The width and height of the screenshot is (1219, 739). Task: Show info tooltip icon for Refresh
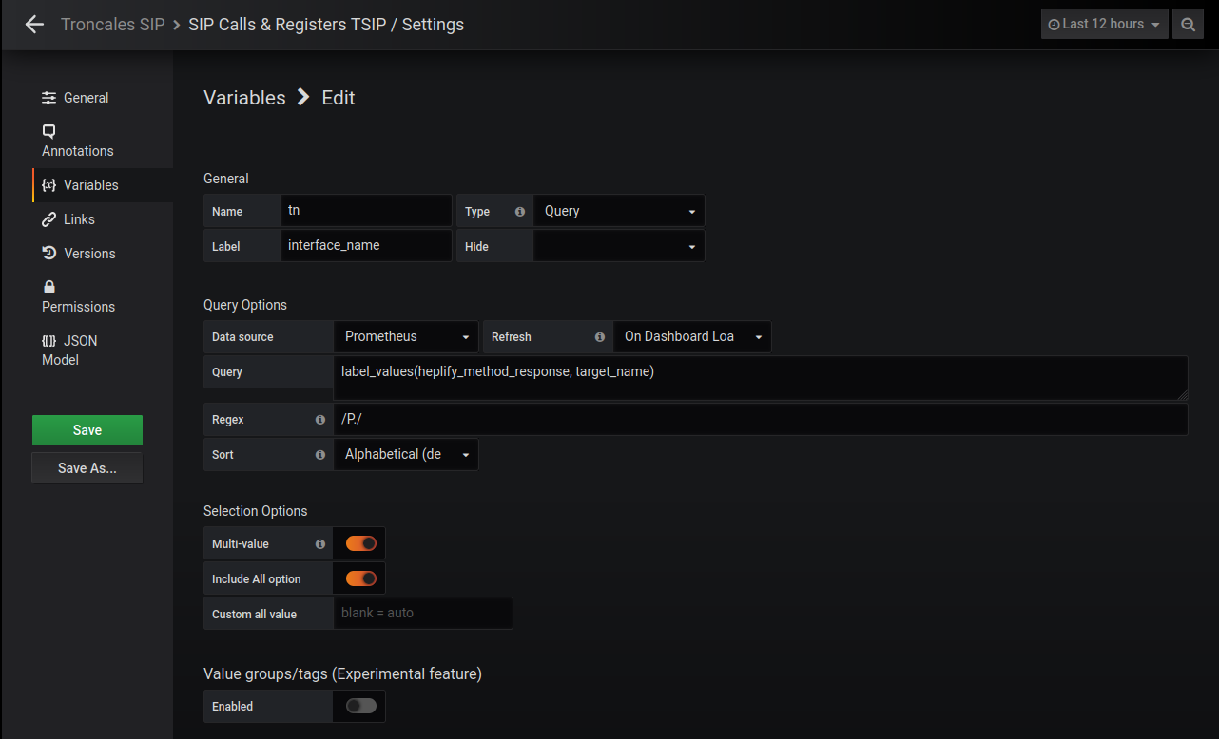(x=600, y=337)
